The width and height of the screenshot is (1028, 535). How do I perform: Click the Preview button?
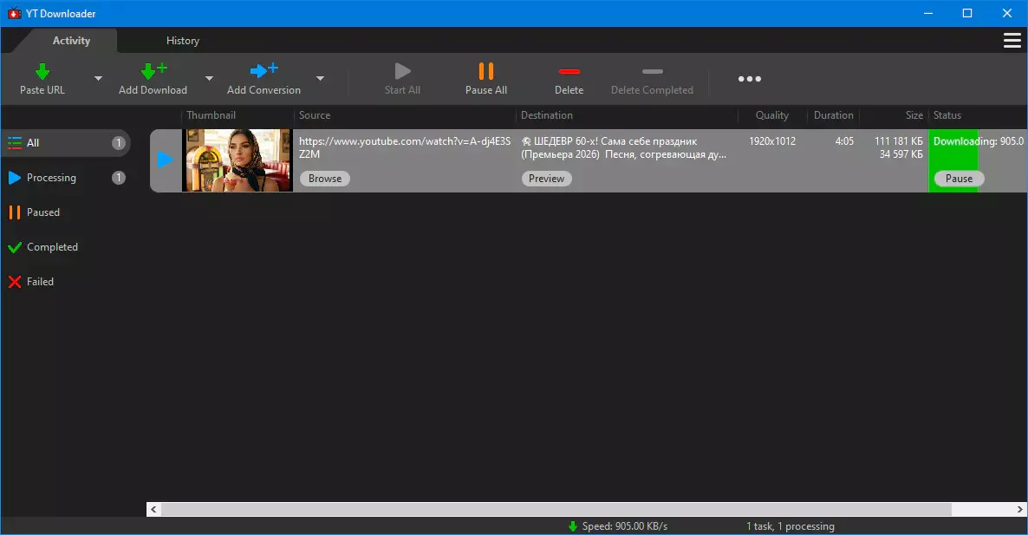pos(546,179)
